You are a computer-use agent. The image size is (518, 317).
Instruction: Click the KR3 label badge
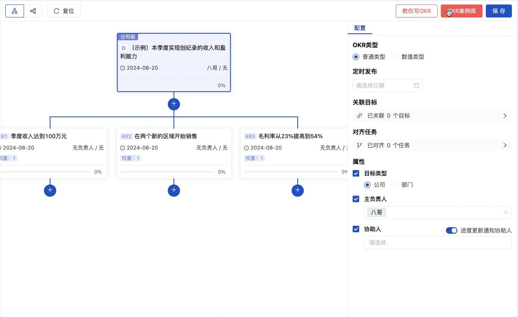coord(250,136)
